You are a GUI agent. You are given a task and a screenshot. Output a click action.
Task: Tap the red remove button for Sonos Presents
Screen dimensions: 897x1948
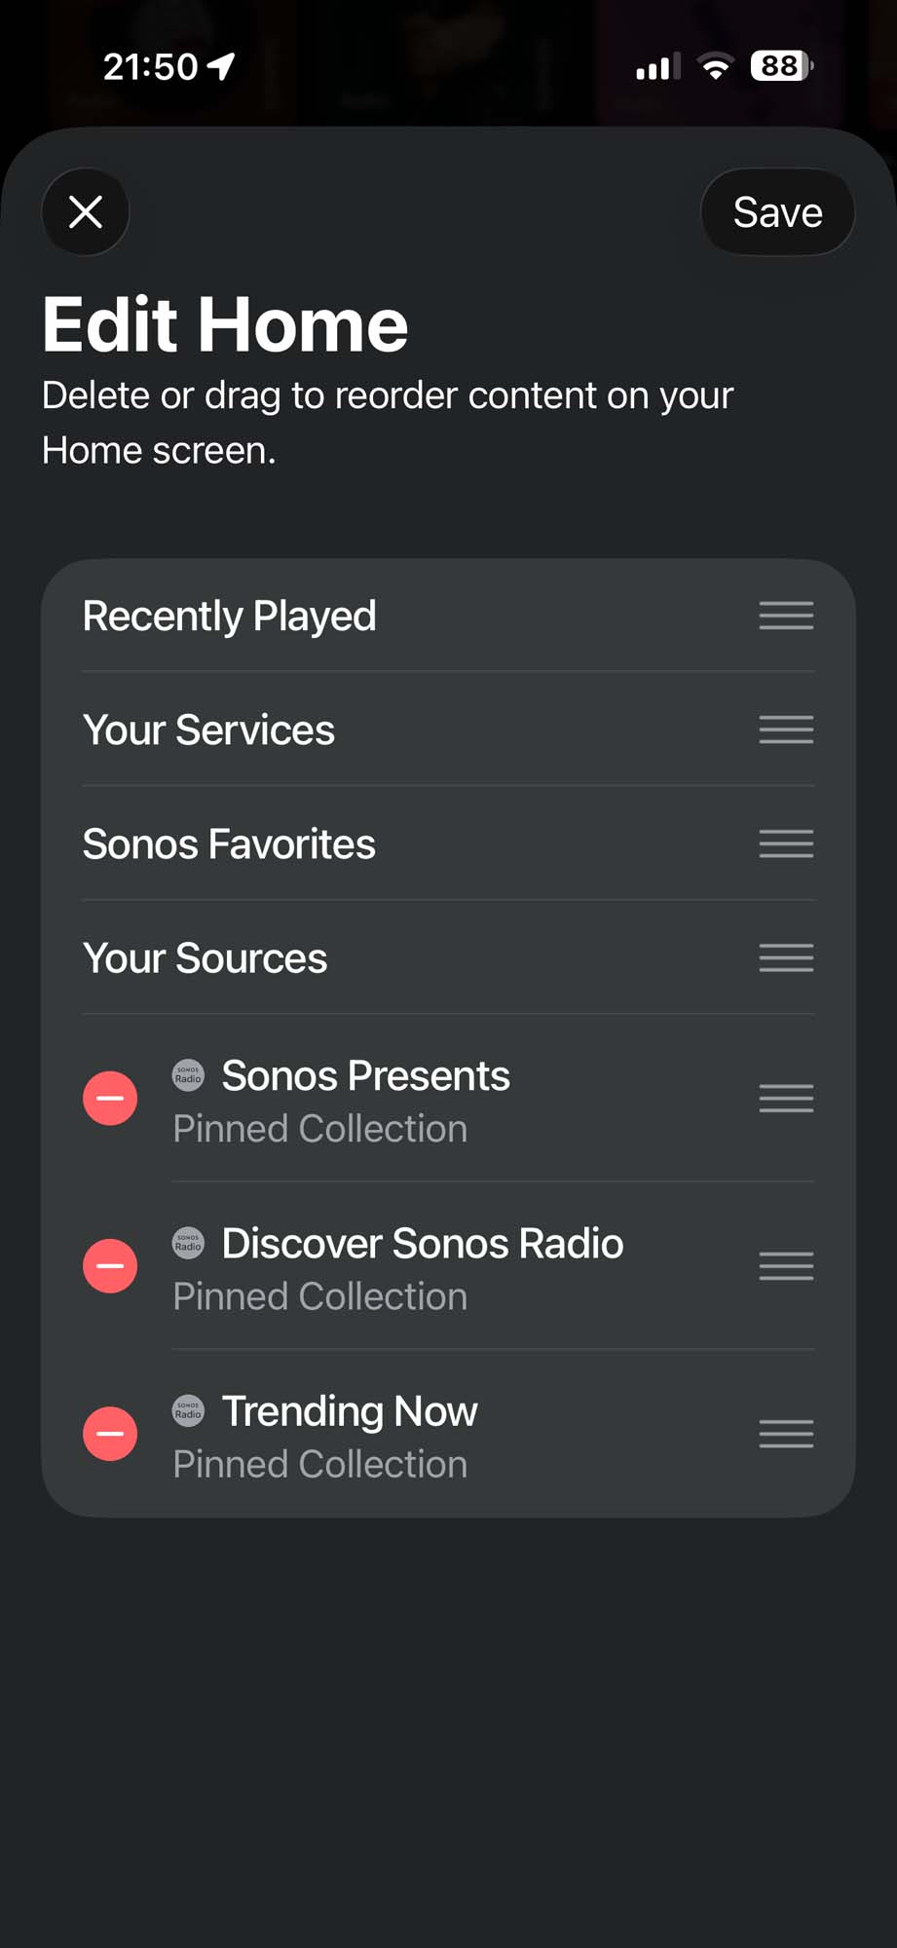tap(110, 1098)
